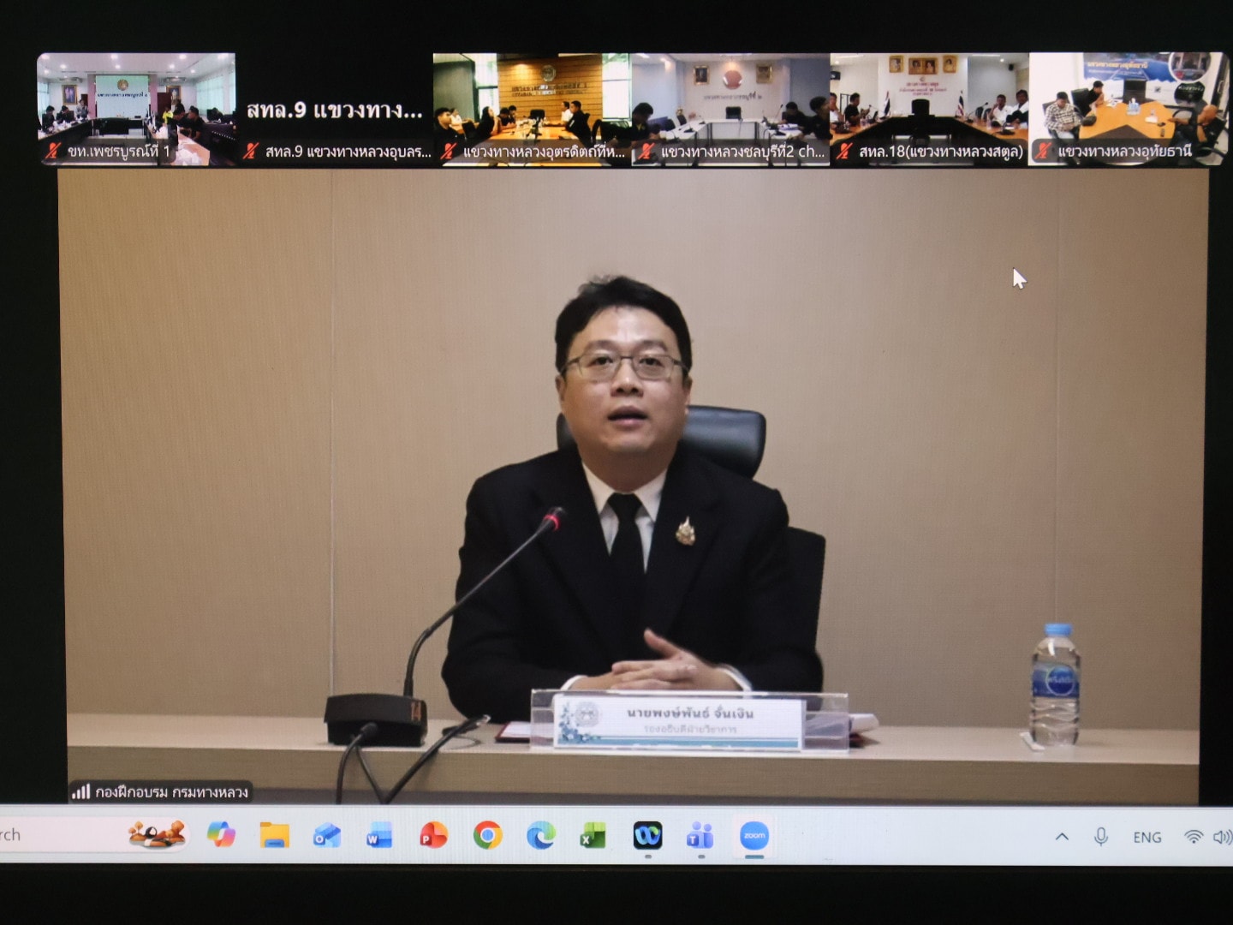Select the ขท.เพชรบูรณ์ที่ 1 participant video thumbnail

136,107
